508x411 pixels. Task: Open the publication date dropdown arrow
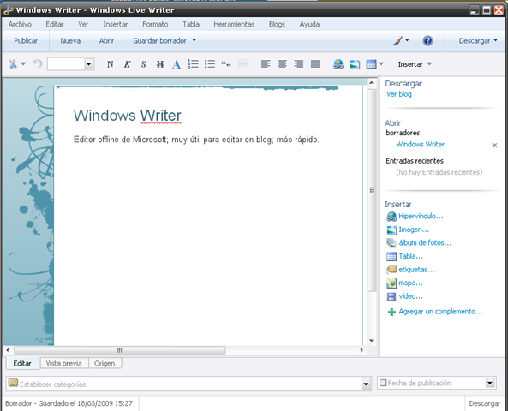tap(490, 383)
